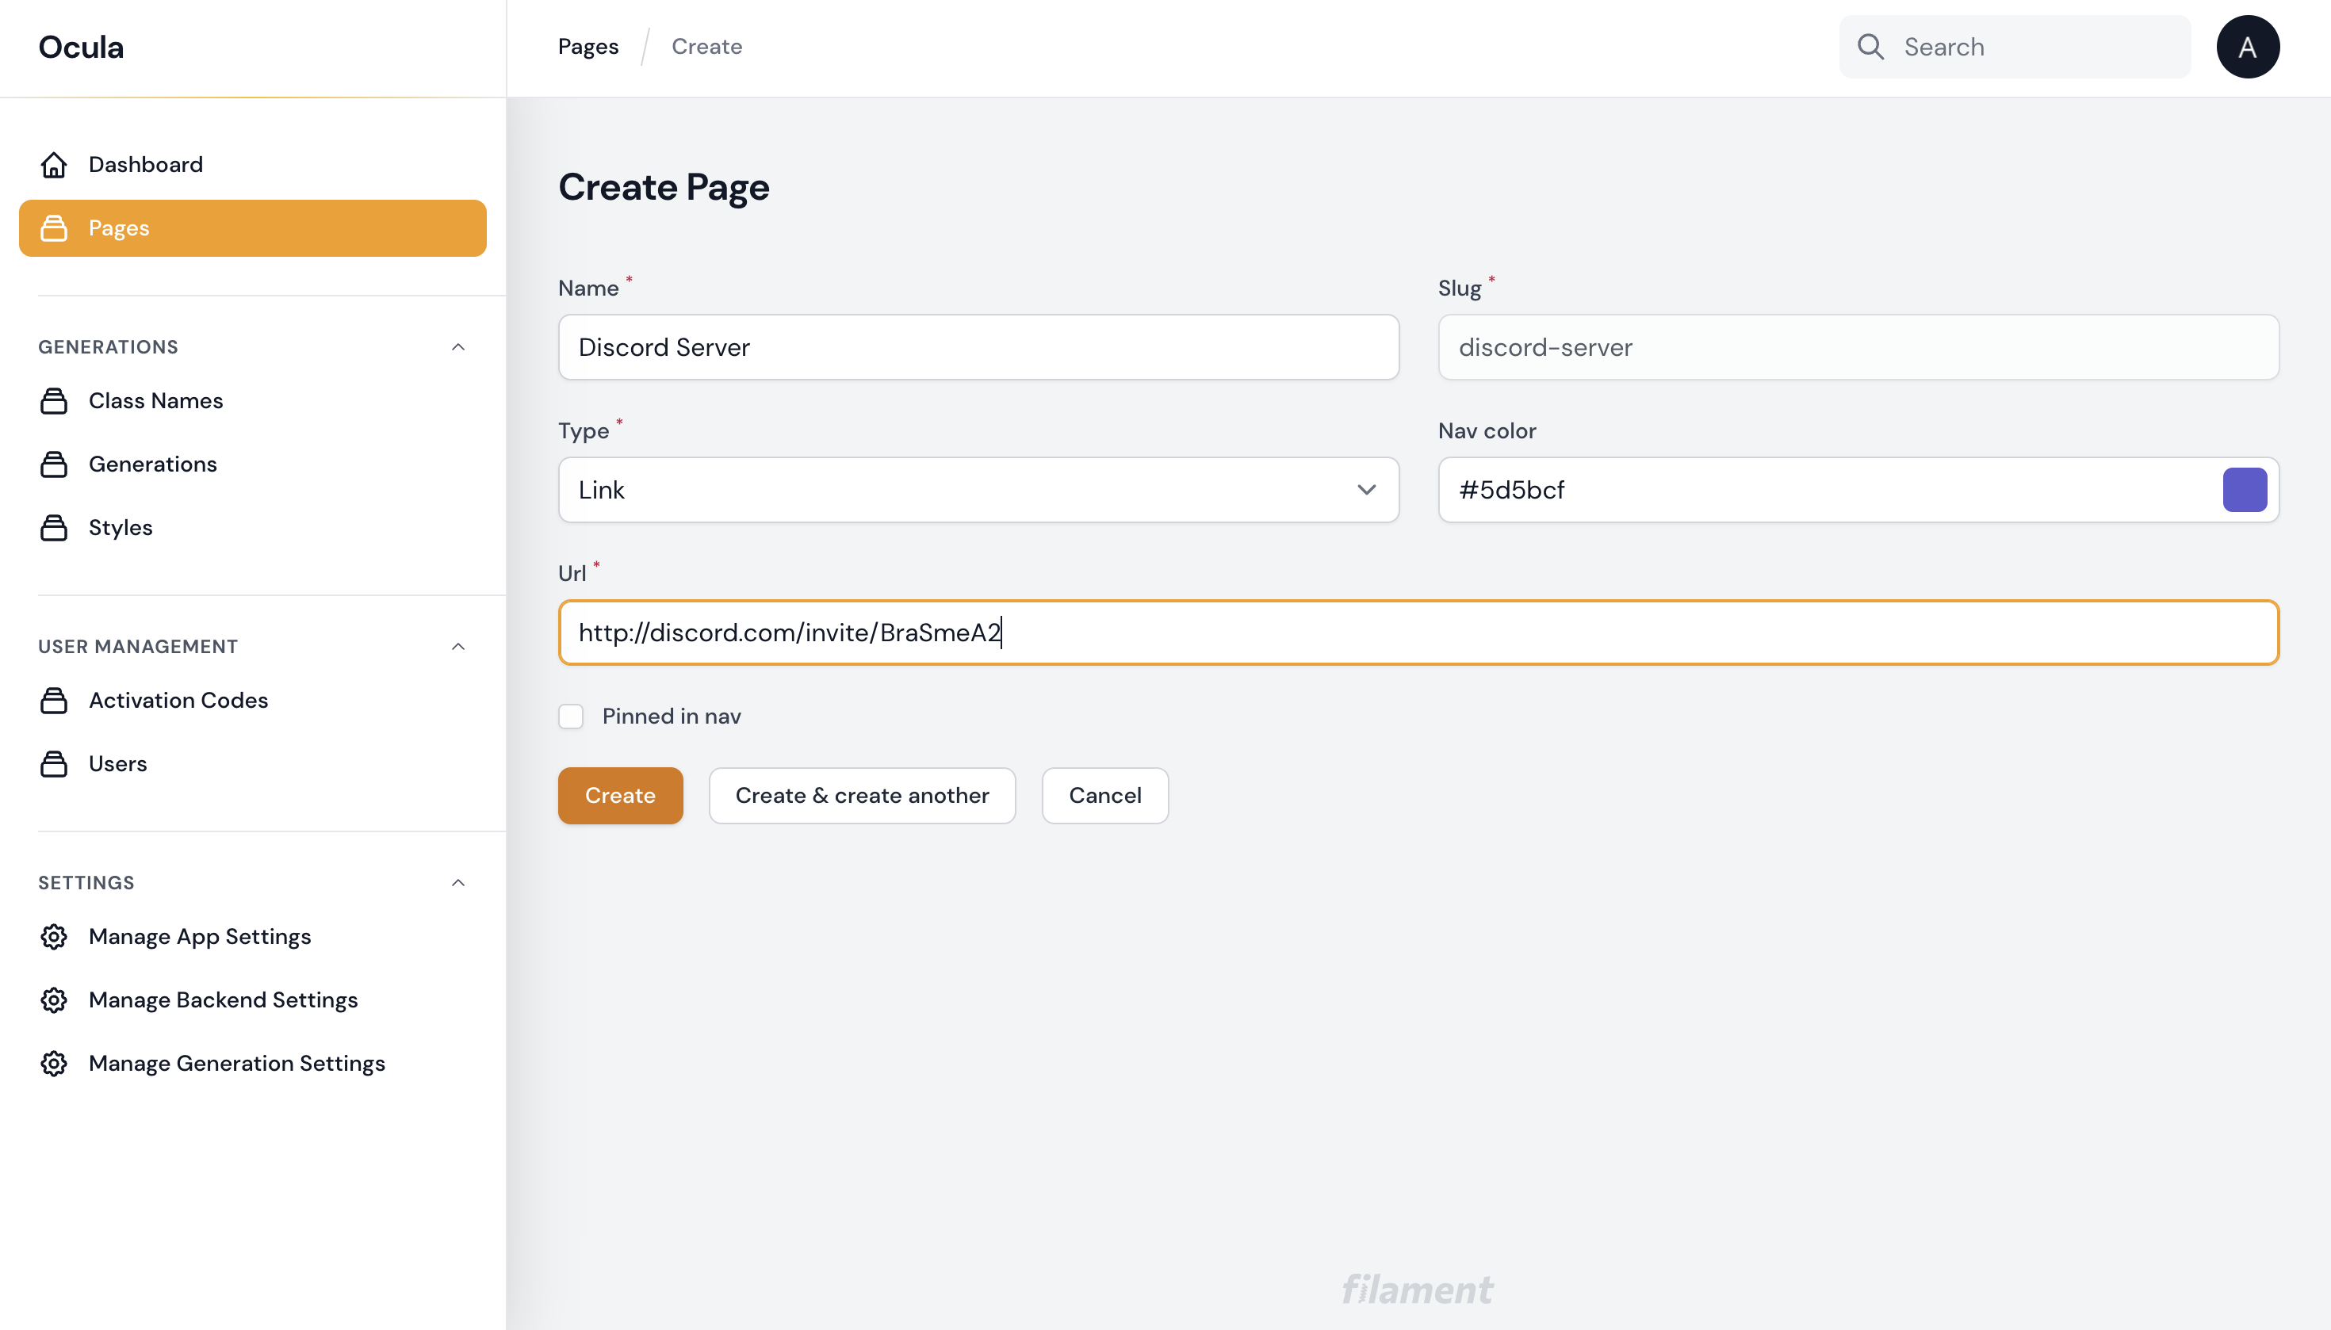Click the Ocula logo
This screenshot has height=1330, width=2331.
coord(80,47)
